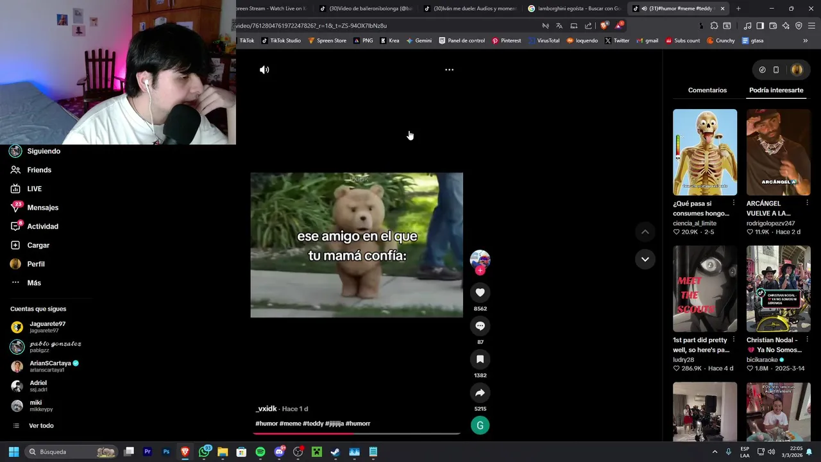The image size is (821, 462).
Task: Click the browser address bar URL
Action: click(311, 26)
